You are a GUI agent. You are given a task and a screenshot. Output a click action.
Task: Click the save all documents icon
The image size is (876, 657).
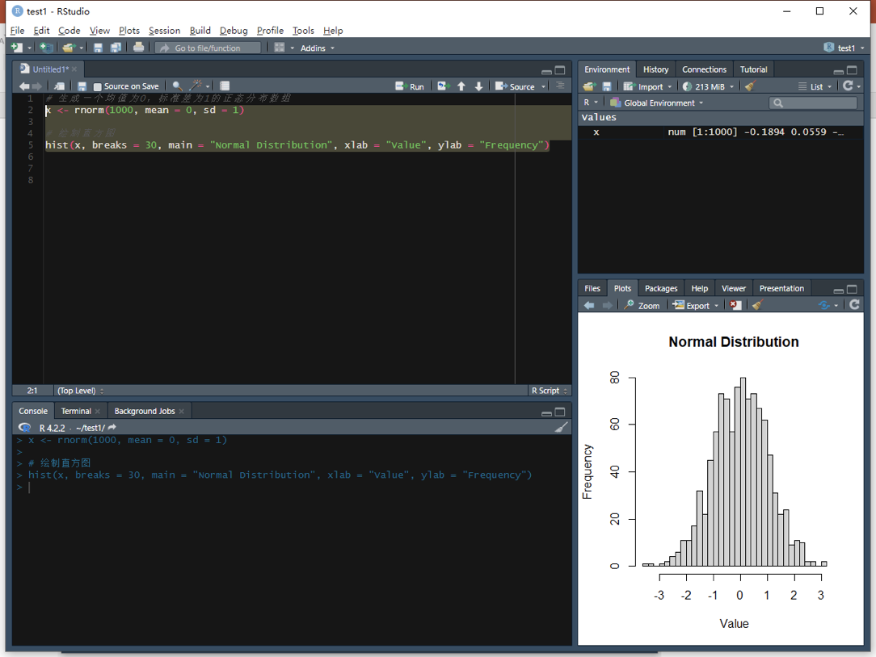click(x=116, y=48)
